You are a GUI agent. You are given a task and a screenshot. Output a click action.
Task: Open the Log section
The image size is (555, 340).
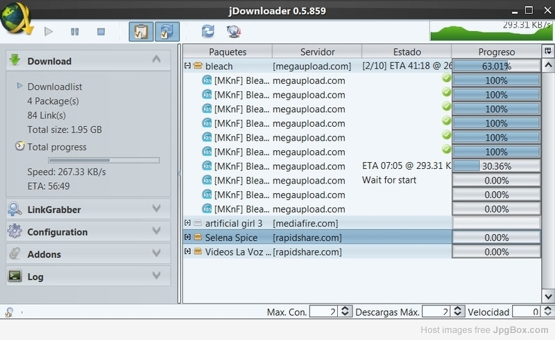tap(89, 276)
